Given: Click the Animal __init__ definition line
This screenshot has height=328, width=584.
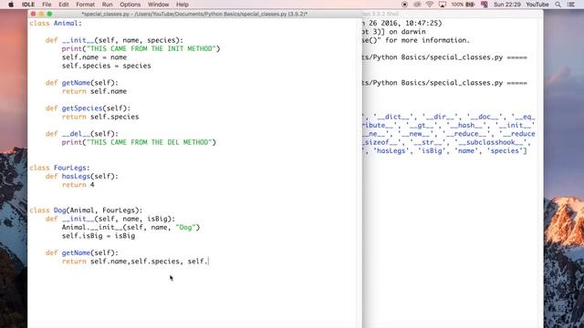Looking at the screenshot, I should (114, 40).
